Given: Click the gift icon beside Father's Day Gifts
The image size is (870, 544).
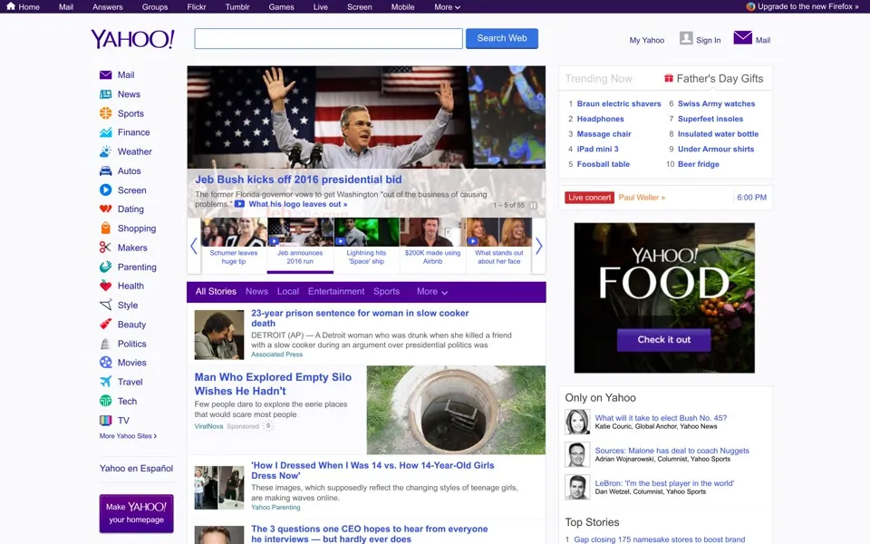Looking at the screenshot, I should 669,78.
